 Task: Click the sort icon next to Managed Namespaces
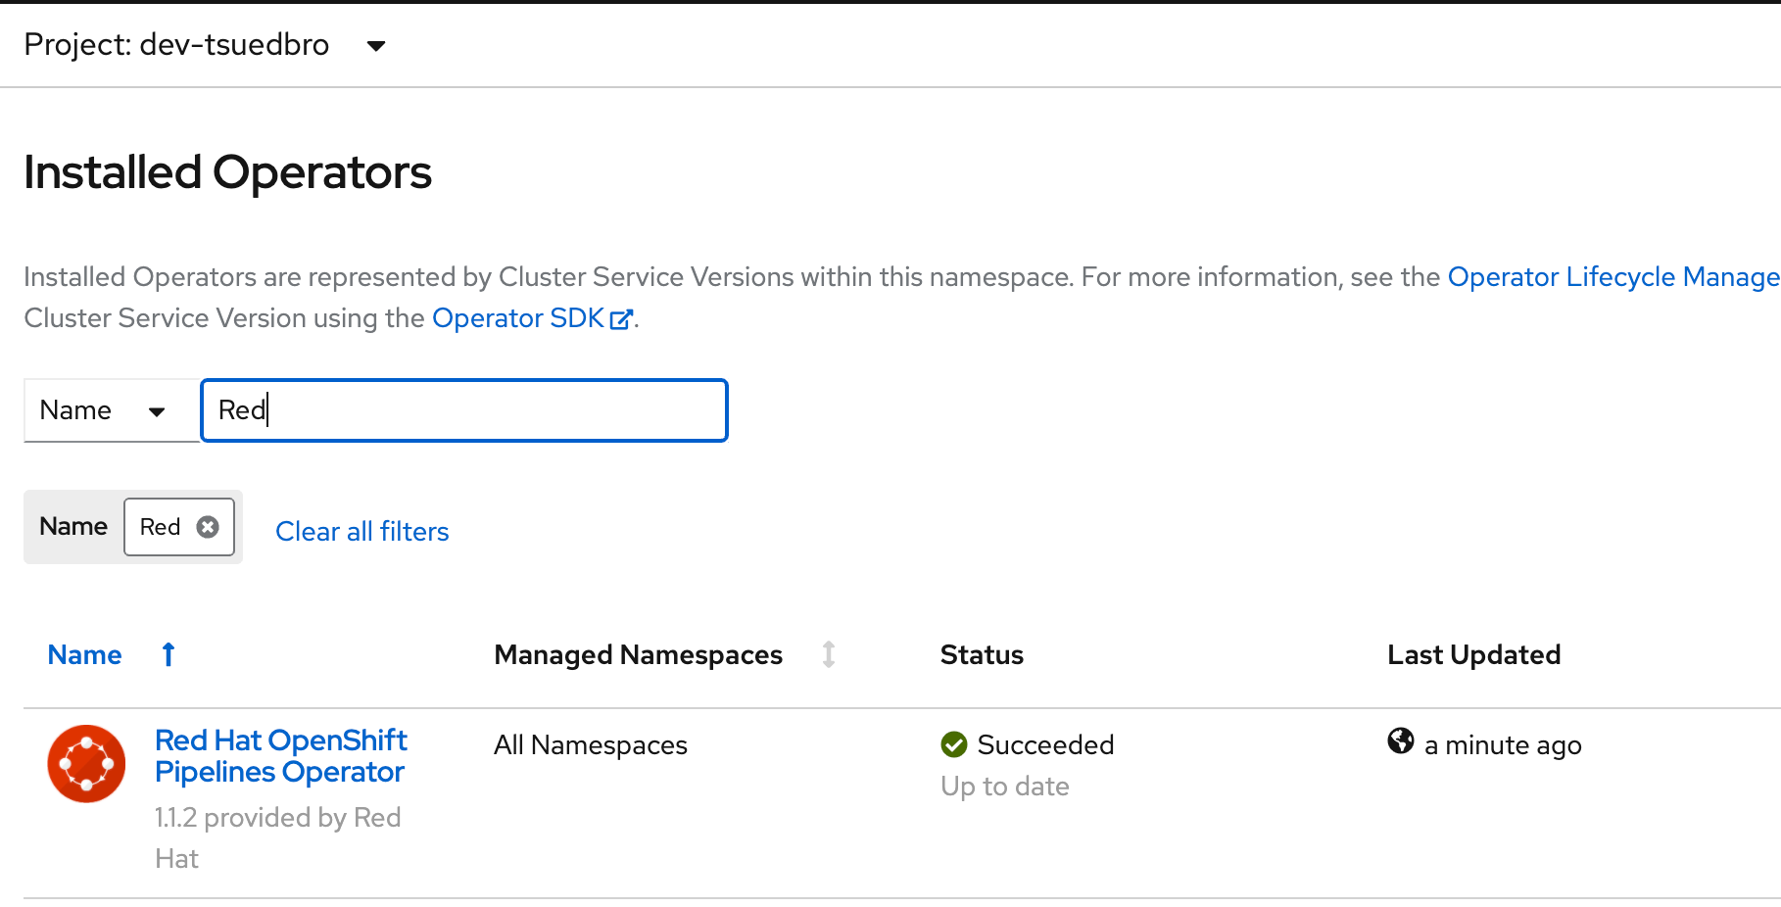[829, 654]
